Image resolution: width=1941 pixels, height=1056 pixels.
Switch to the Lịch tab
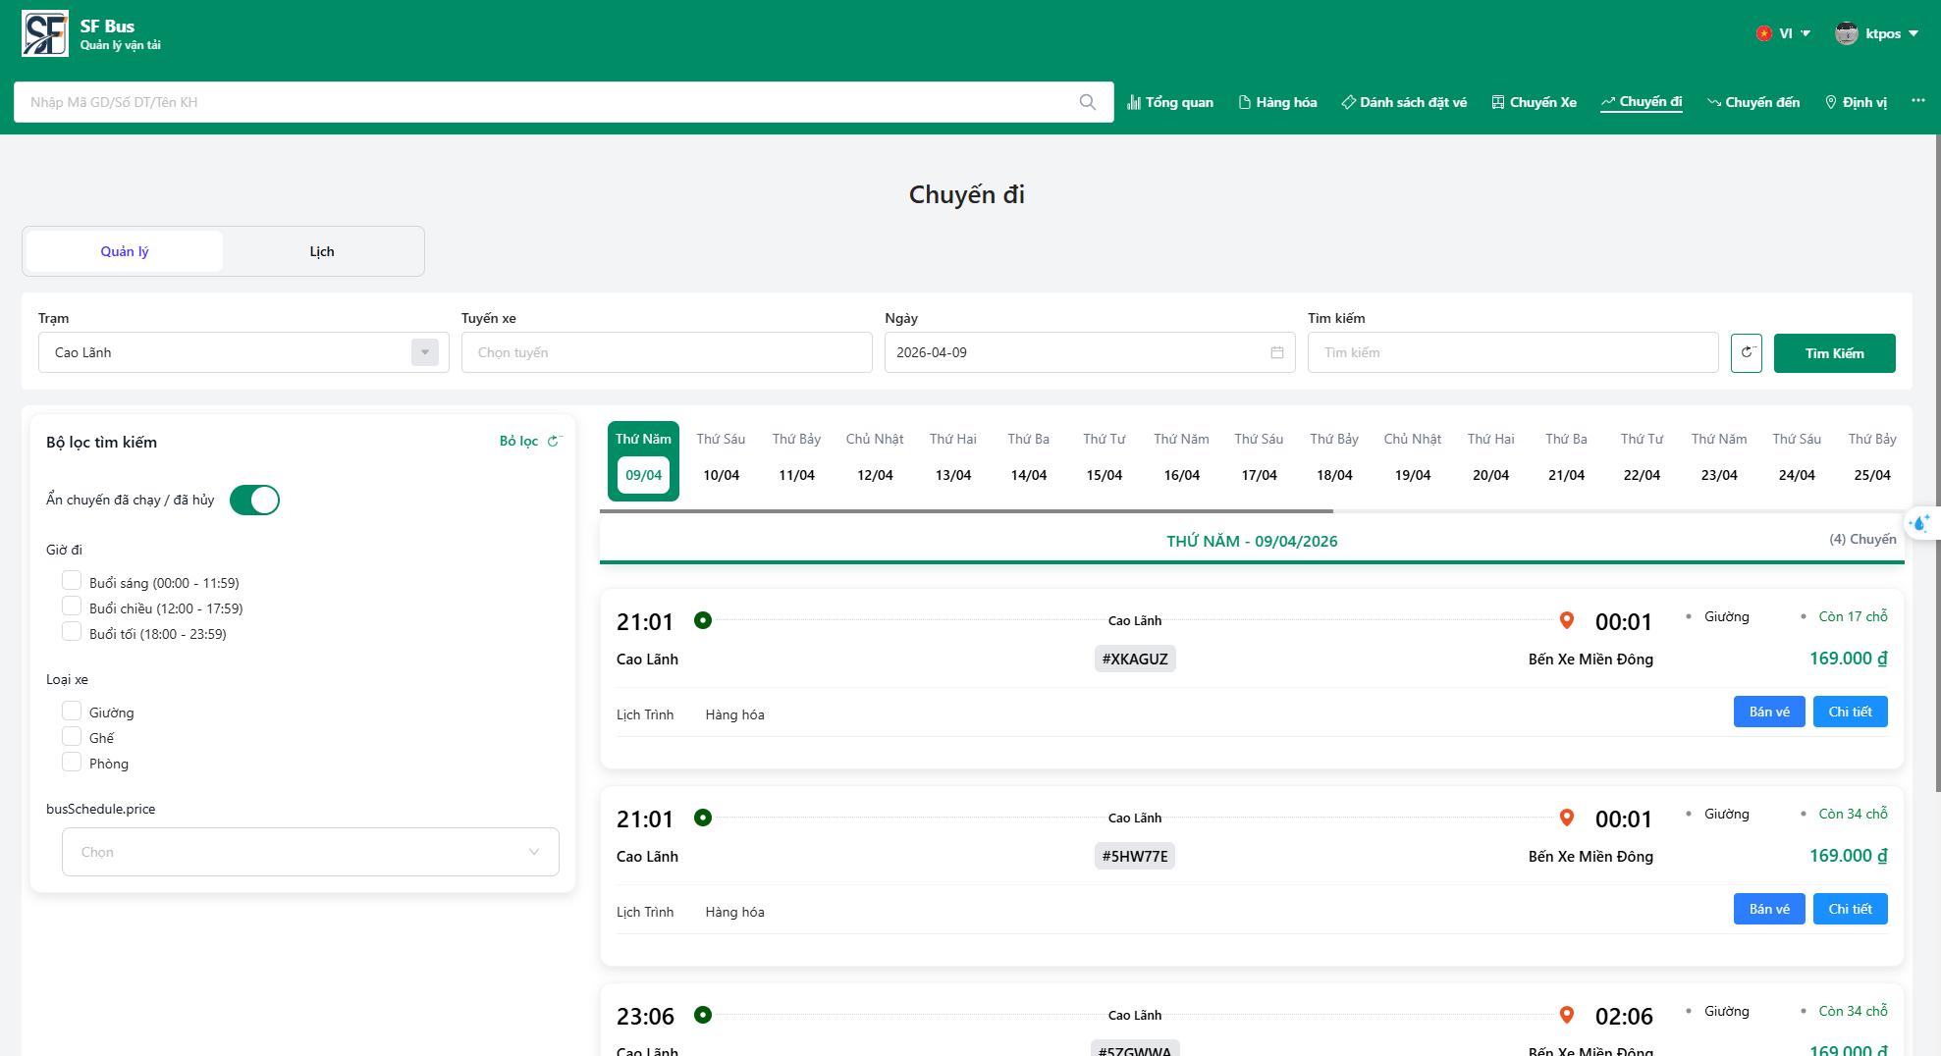pos(322,252)
